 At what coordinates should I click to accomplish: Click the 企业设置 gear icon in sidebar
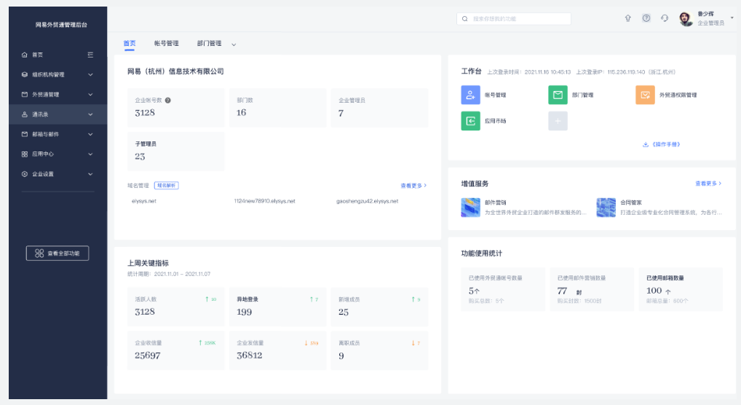click(25, 174)
